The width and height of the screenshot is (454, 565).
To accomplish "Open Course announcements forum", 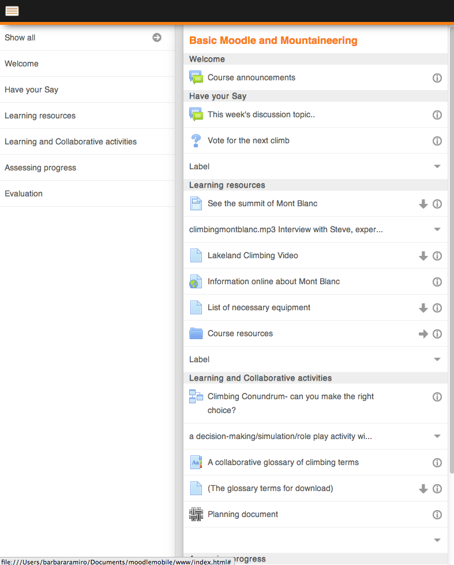I will tap(251, 77).
